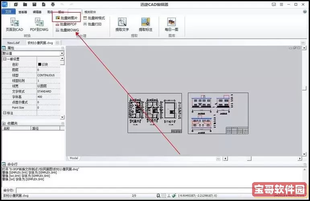This screenshot has width=310, height=201.
Task: Switch to the 输出 ribbon tab
Action: point(61,12)
